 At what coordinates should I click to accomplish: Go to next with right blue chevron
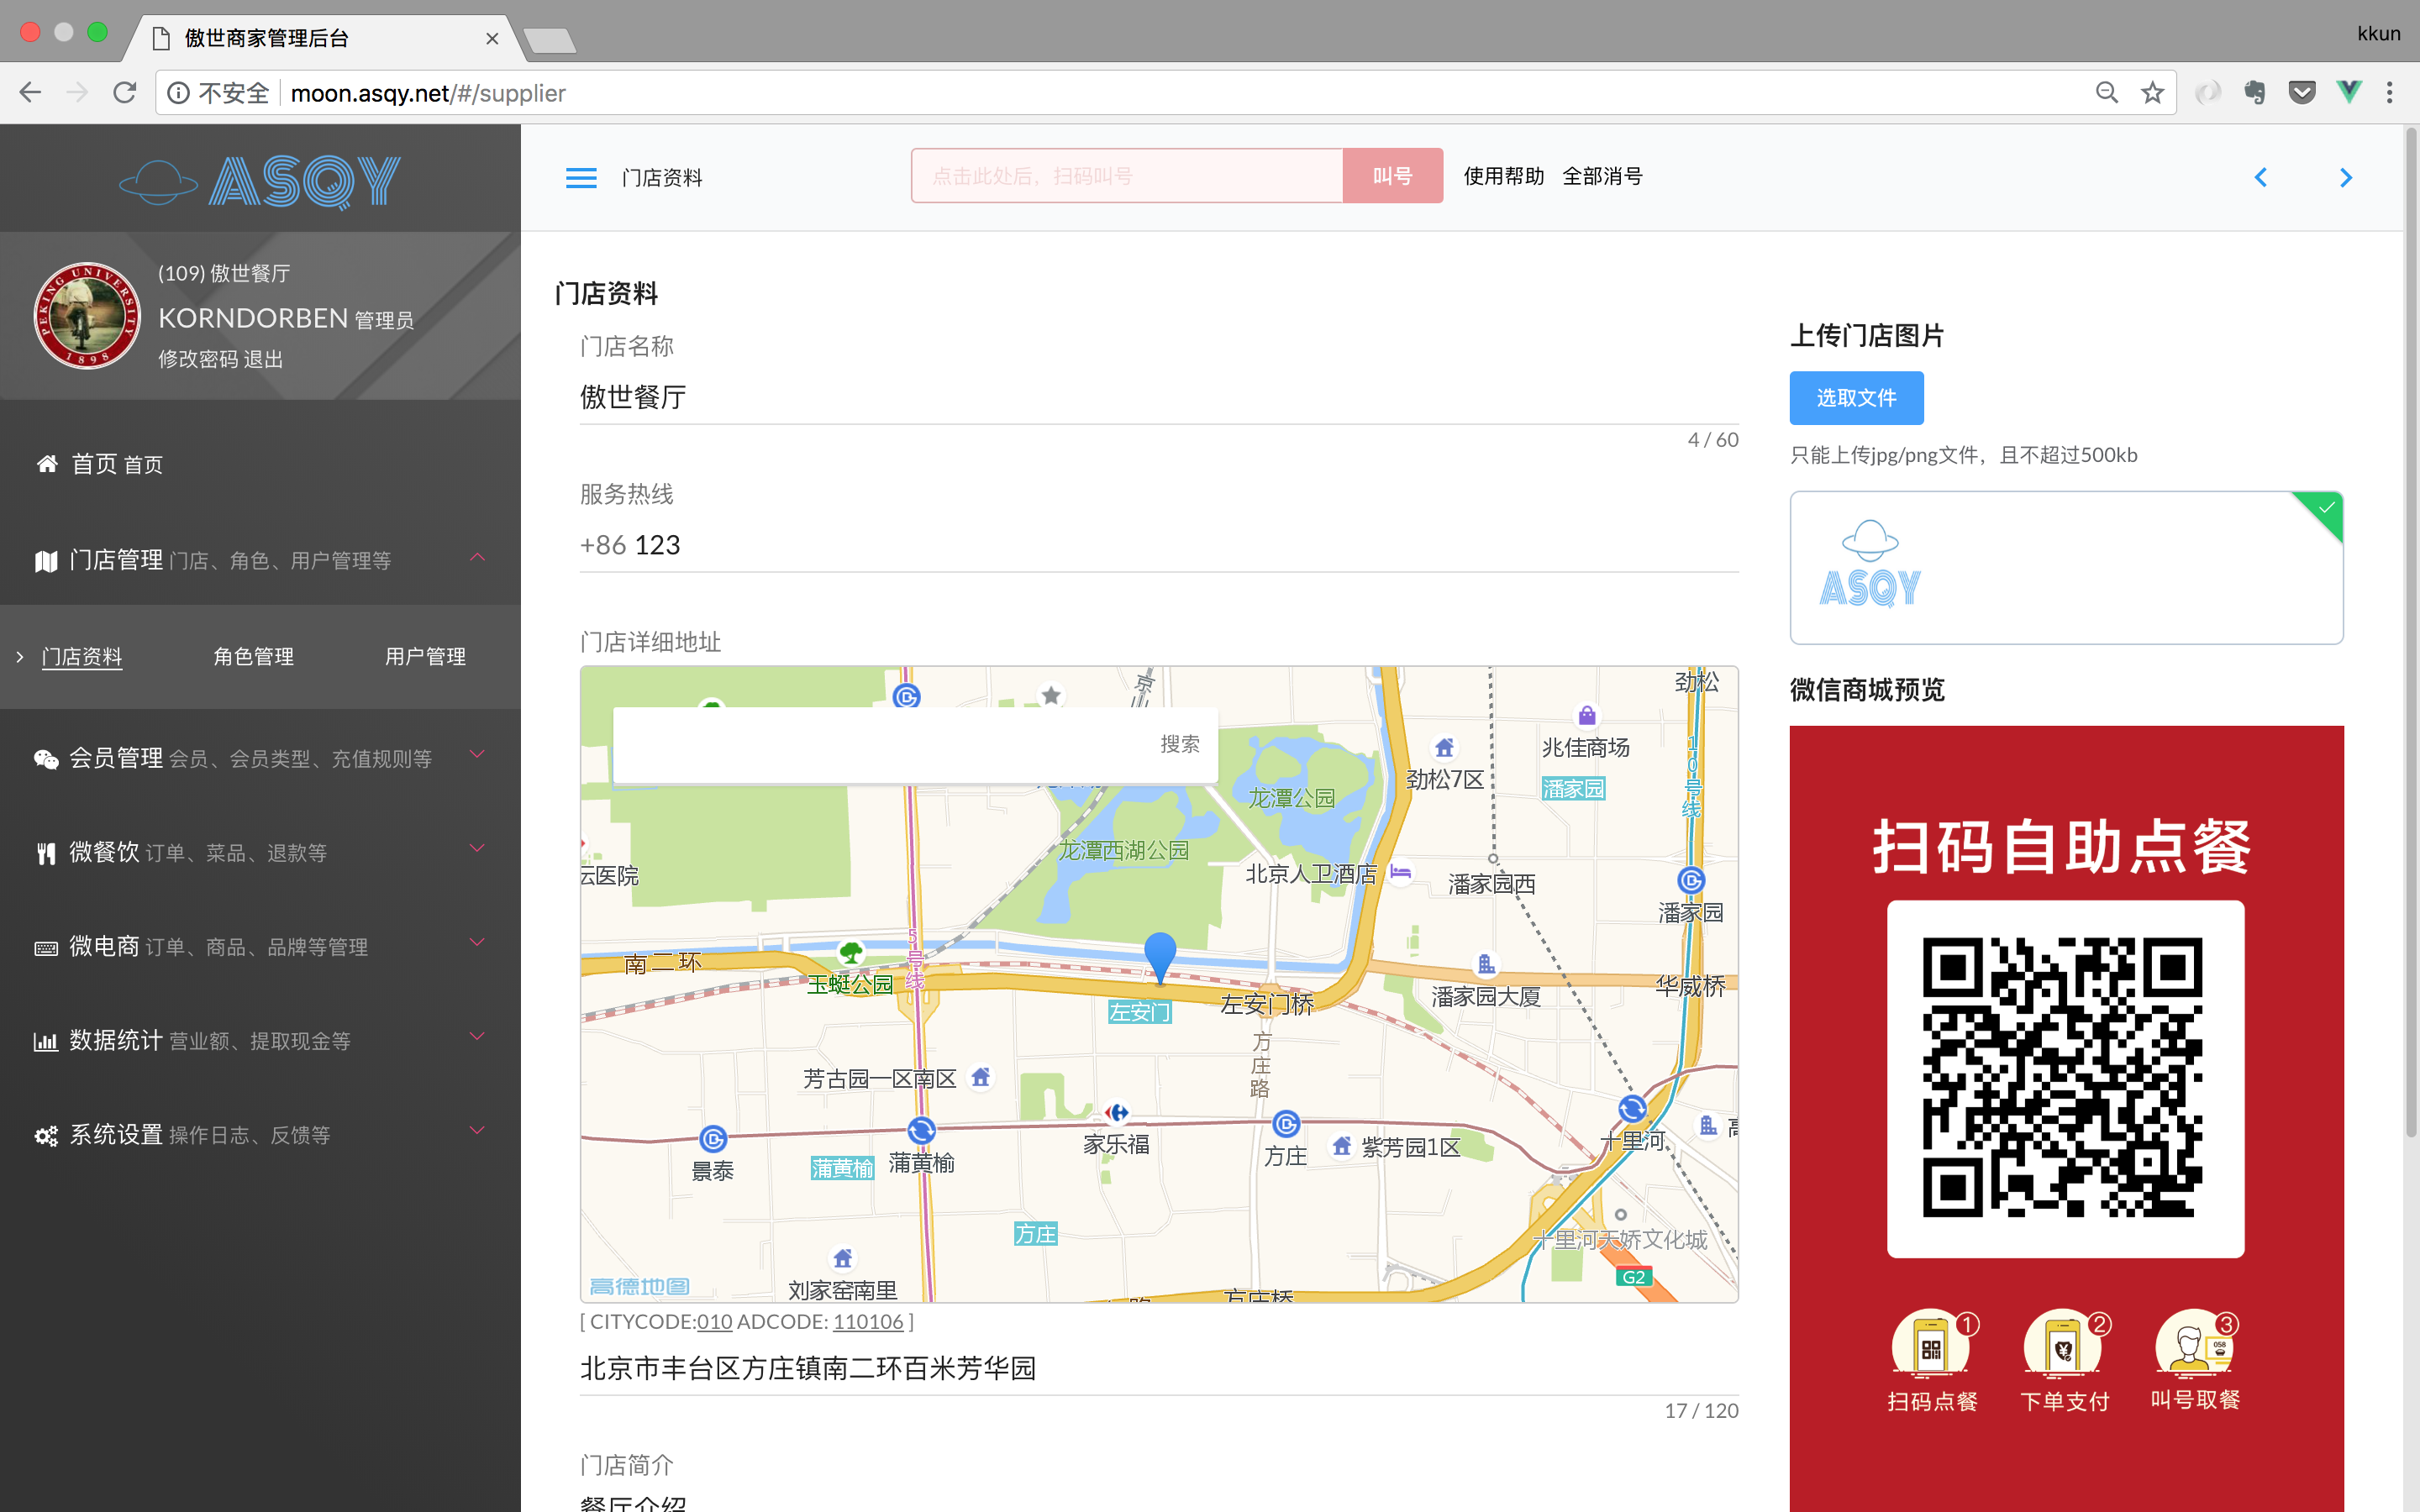pos(2345,177)
